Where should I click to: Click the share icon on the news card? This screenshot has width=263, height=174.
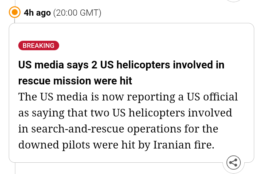click(234, 162)
